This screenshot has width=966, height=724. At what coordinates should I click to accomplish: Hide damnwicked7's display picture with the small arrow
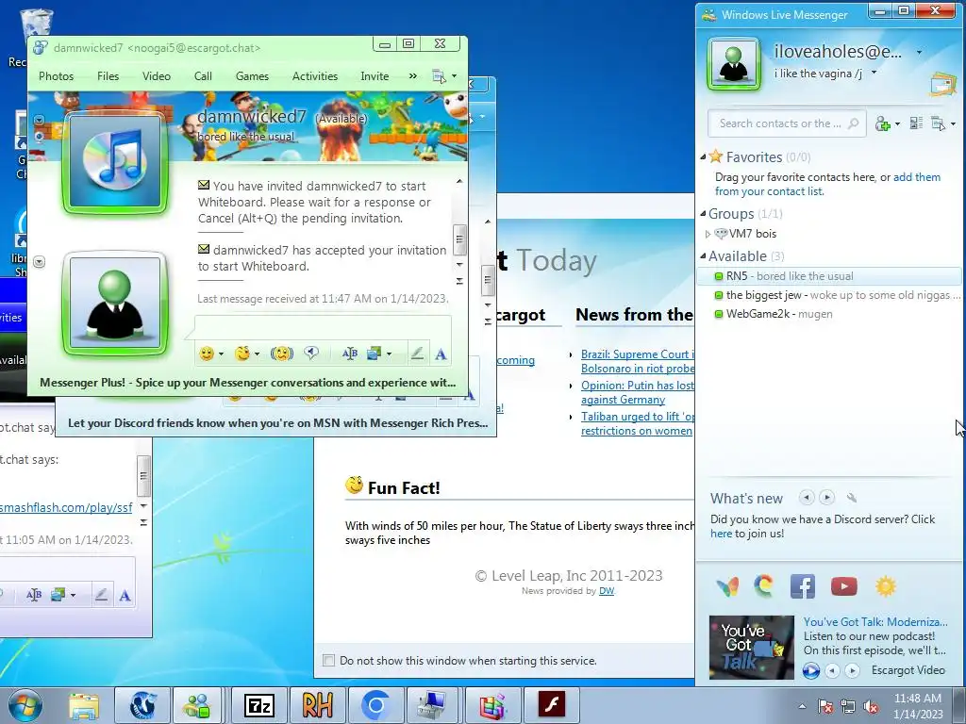(39, 120)
